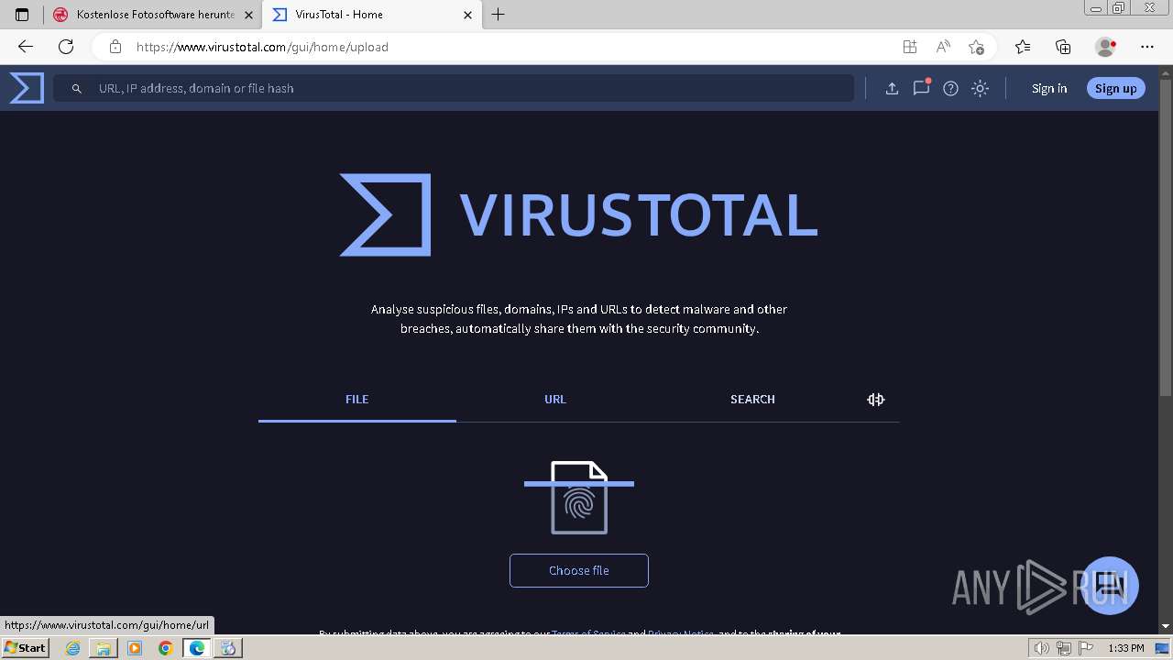Screen dimensions: 1173x660
Task: Go back with browser back arrow
Action: click(x=26, y=47)
